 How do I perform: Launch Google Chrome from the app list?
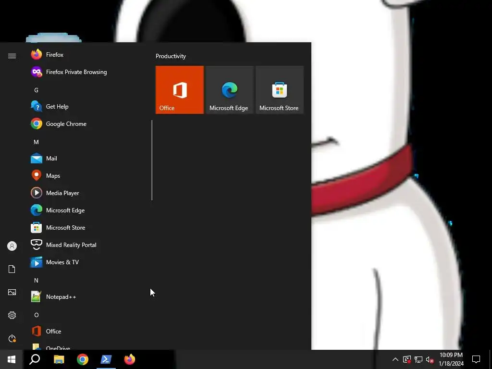88,123
